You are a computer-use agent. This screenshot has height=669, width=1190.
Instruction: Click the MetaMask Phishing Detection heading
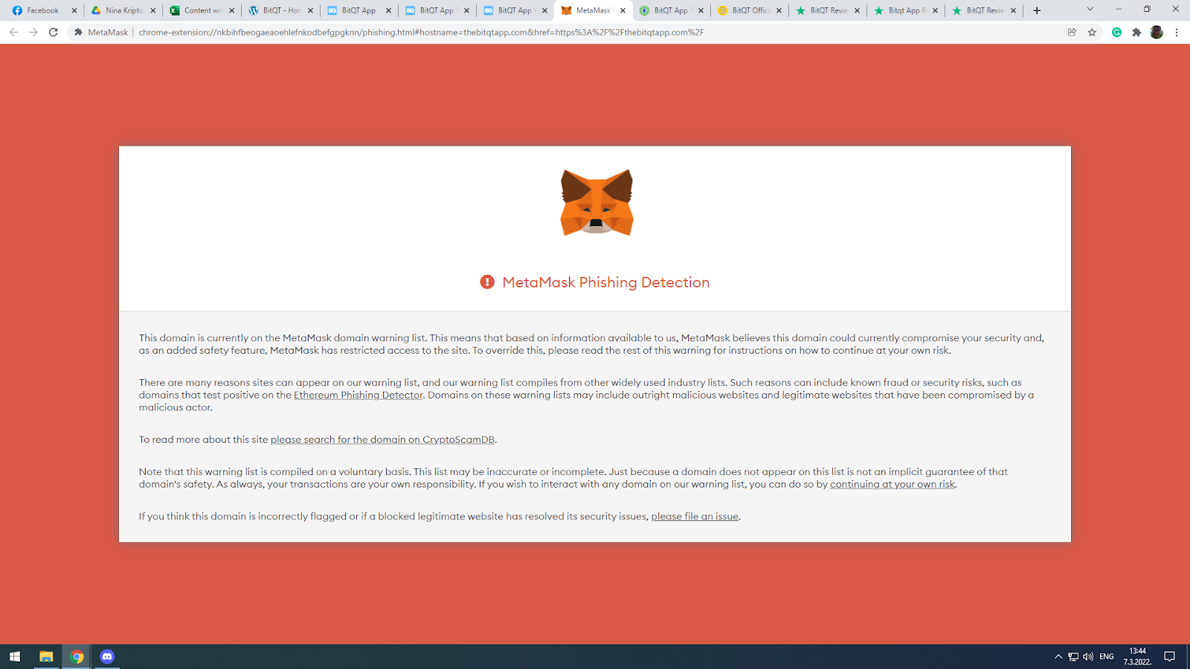[605, 282]
